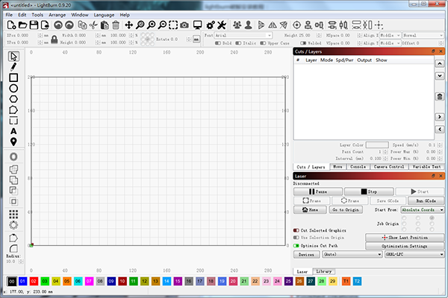Click the Delete trash toolbar icon
The width and height of the screenshot is (448, 298).
pyautogui.click(x=116, y=25)
